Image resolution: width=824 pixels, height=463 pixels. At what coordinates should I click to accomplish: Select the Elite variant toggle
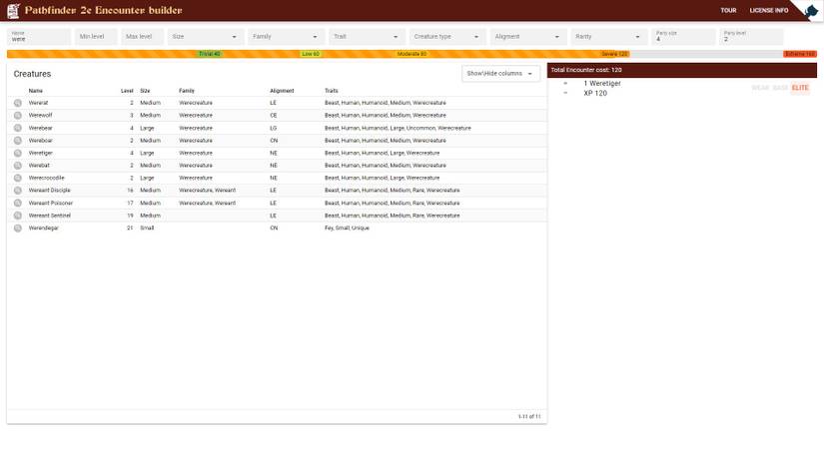800,88
